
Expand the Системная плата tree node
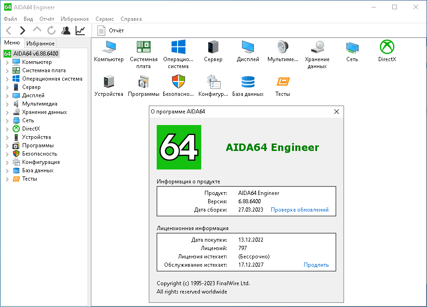[x=7, y=71]
